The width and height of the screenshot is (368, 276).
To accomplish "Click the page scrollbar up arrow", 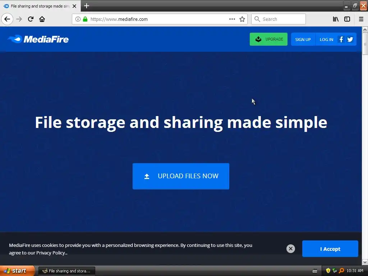I will pyautogui.click(x=365, y=29).
